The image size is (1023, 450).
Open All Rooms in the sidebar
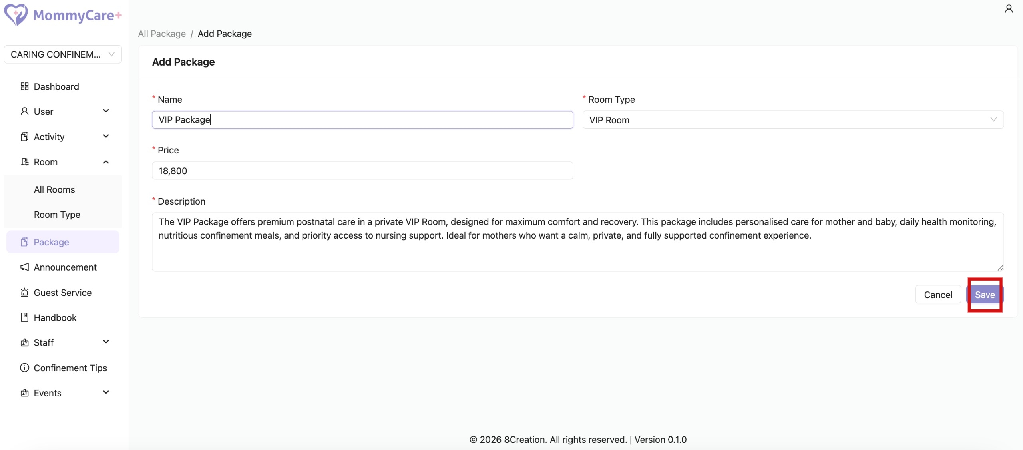[54, 189]
